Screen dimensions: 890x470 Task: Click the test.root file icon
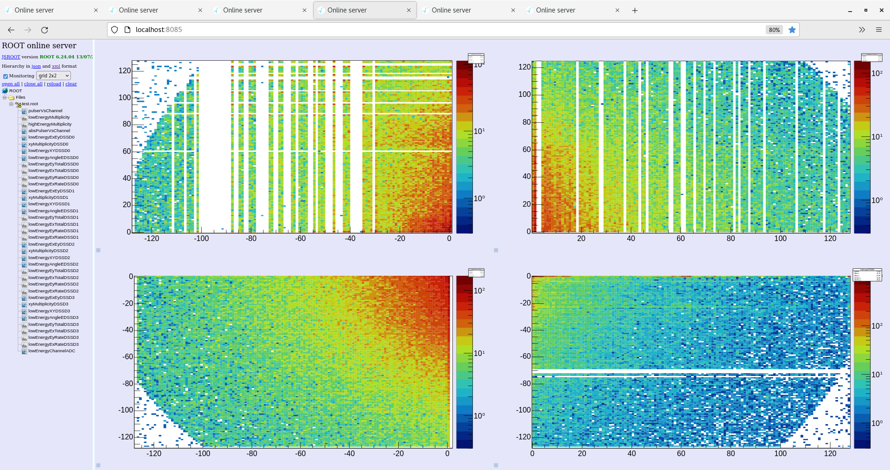click(18, 104)
